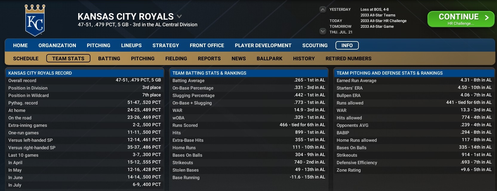
Task: Click the One-run games row
Action: click(84, 133)
